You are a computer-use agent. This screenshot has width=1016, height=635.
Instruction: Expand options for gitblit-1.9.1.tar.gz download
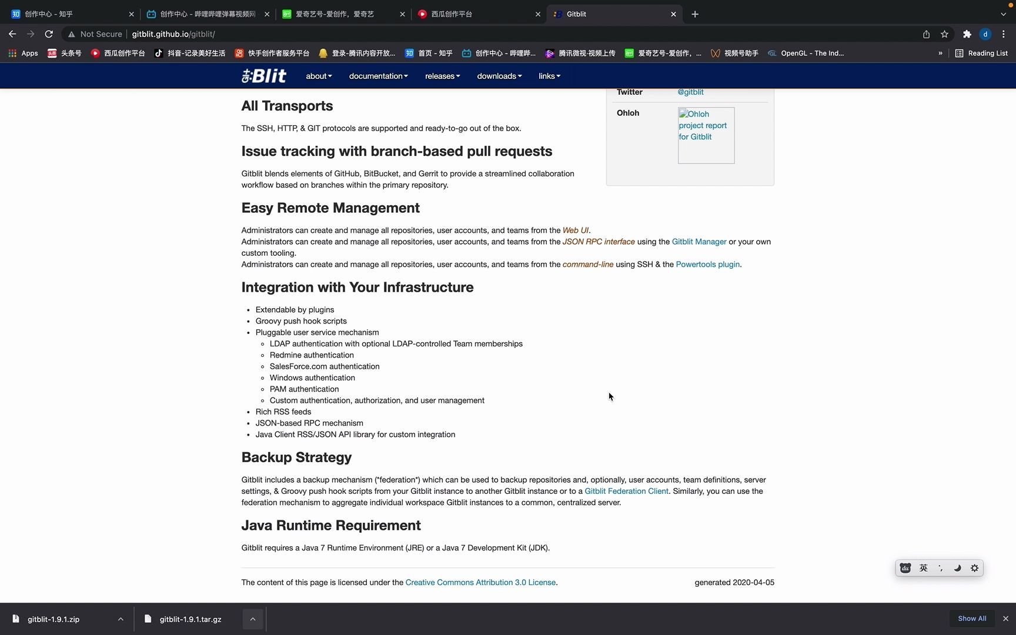point(253,619)
